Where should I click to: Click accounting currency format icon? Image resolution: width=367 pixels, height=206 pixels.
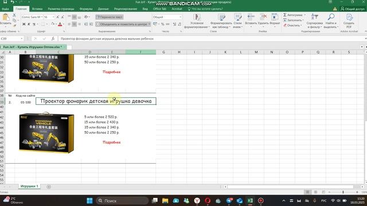click(155, 24)
